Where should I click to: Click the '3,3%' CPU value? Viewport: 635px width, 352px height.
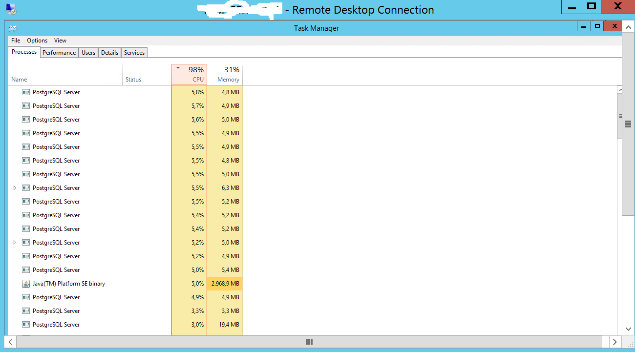[x=197, y=311]
